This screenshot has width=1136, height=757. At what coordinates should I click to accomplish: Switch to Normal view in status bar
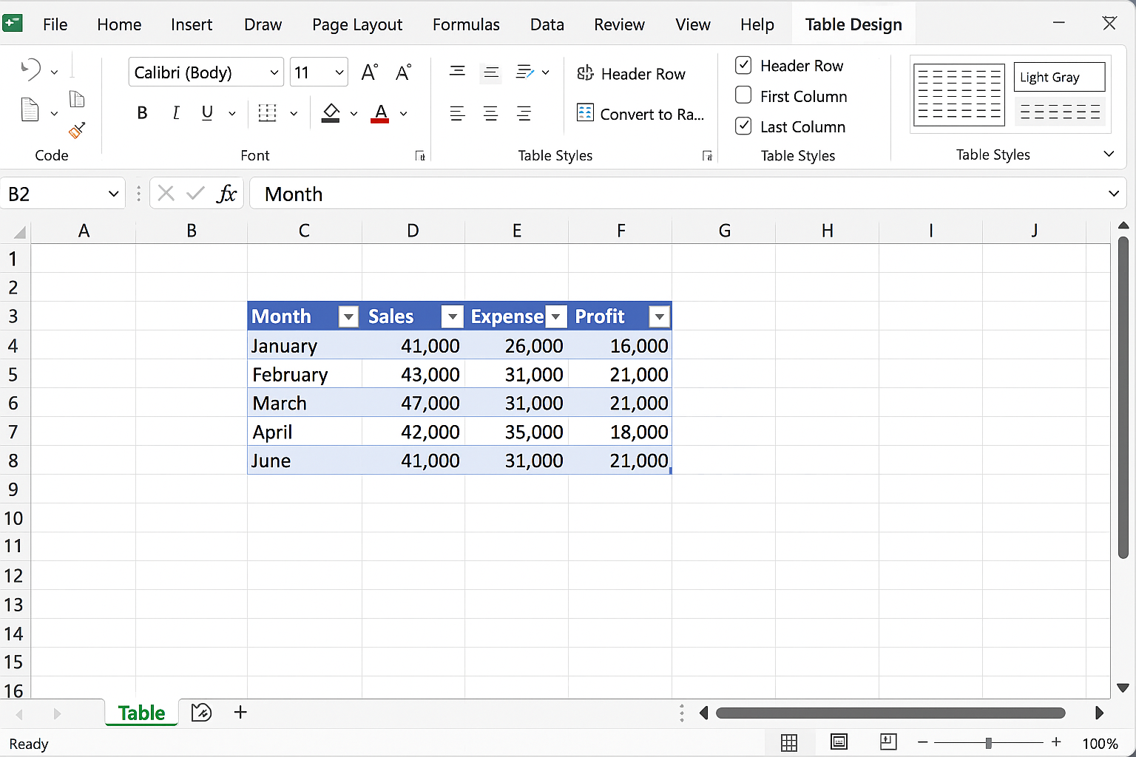[789, 743]
